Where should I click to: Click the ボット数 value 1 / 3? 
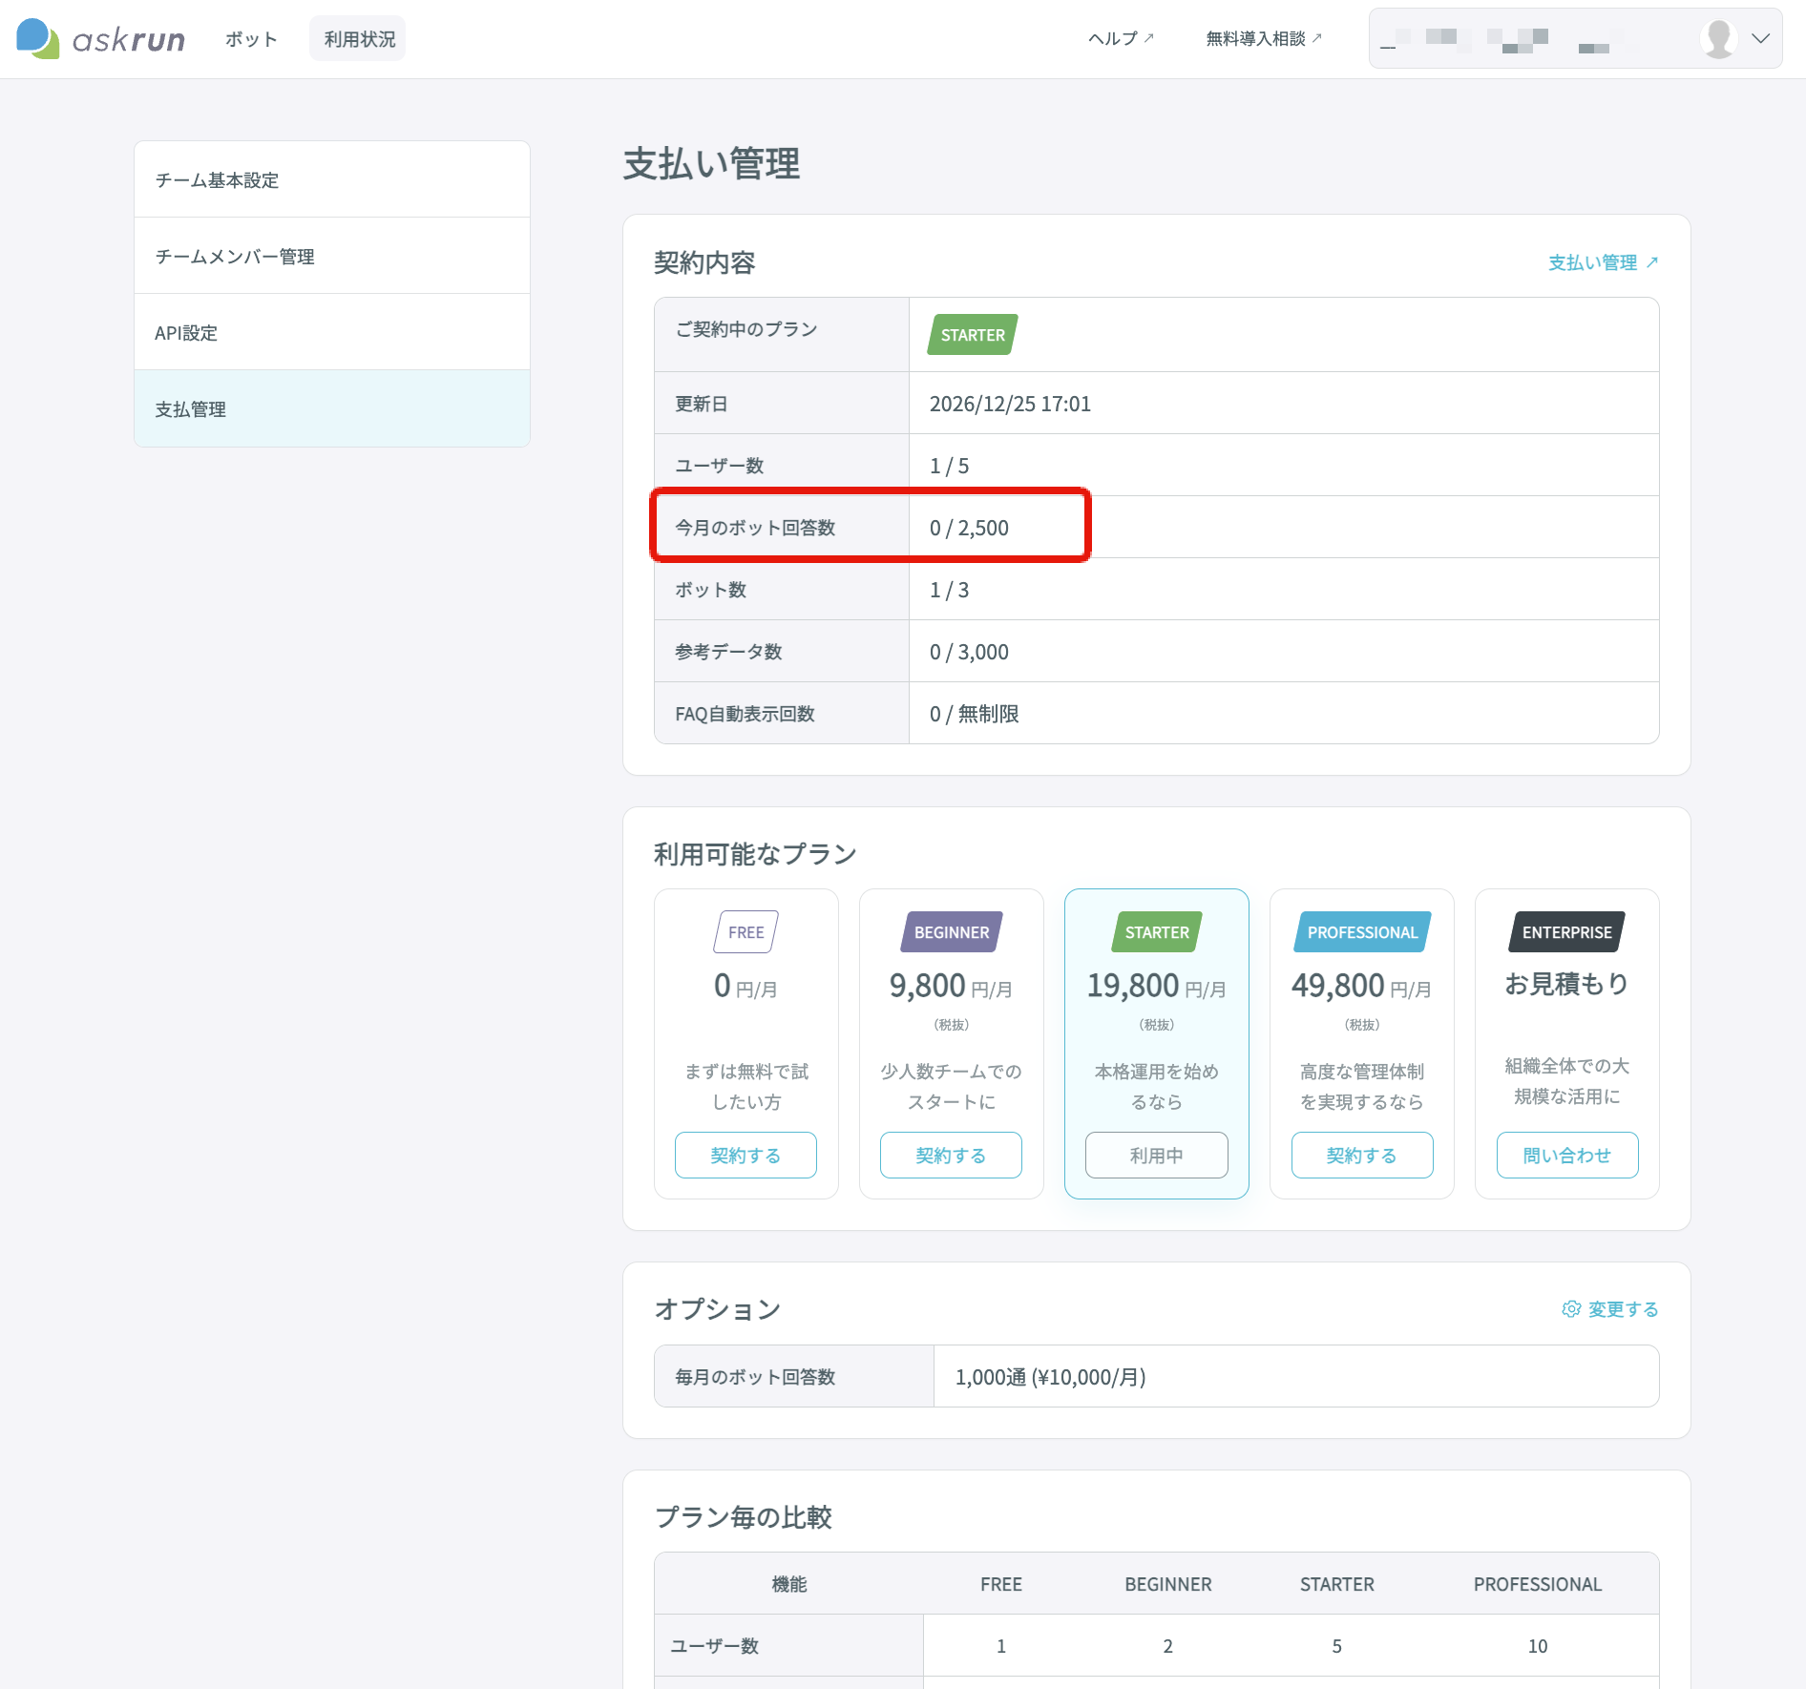[950, 590]
